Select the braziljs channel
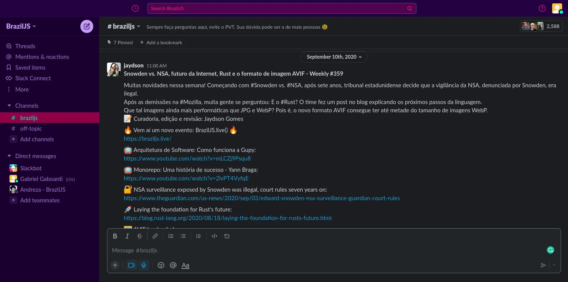Image resolution: width=568 pixels, height=282 pixels. 50,118
